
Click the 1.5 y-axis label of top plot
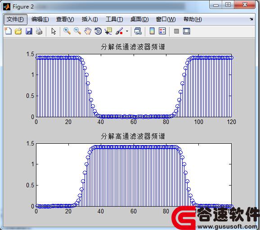[30, 54]
